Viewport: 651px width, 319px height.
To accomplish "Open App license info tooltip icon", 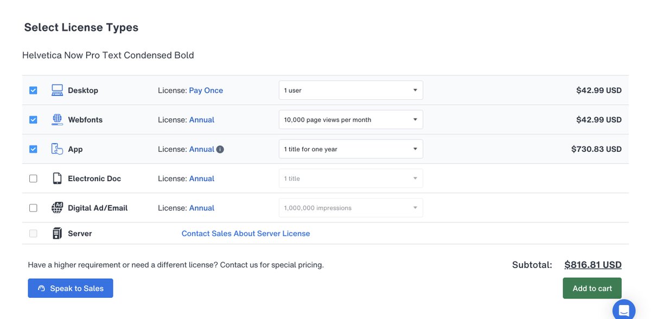I will tap(220, 149).
